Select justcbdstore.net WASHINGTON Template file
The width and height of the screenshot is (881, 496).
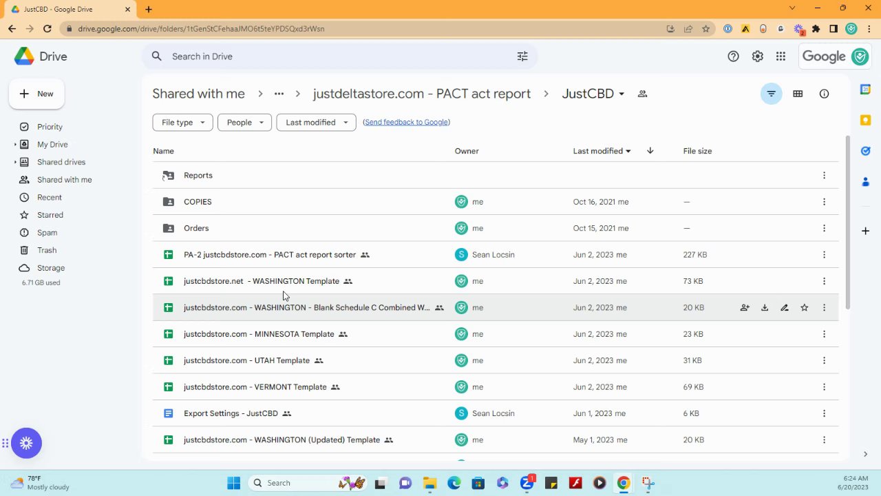(496, 281)
